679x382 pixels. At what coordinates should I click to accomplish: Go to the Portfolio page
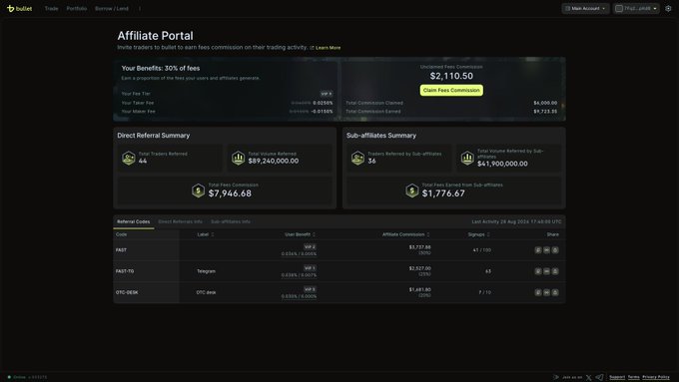pyautogui.click(x=77, y=8)
